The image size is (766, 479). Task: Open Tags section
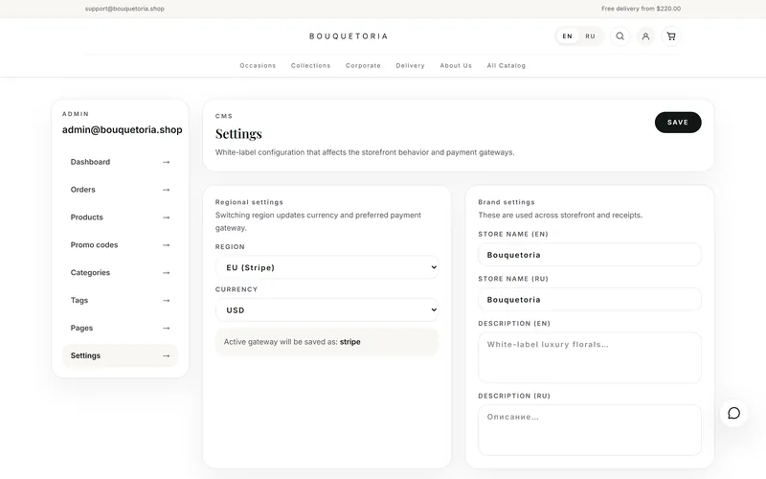click(x=121, y=301)
